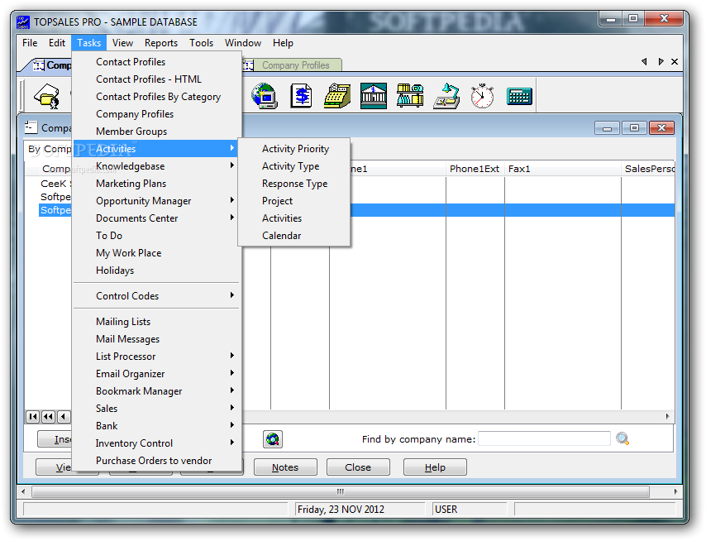Click the Fax1 column header

coord(563,169)
